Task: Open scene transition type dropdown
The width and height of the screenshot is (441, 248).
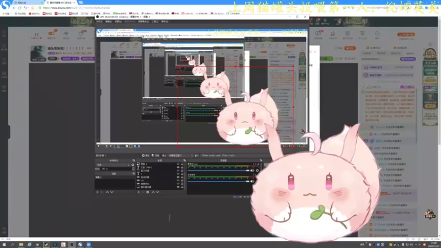Action: 113,165
